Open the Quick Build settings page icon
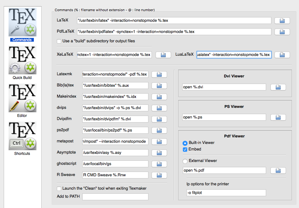The height and width of the screenshot is (208, 299). coord(22,60)
